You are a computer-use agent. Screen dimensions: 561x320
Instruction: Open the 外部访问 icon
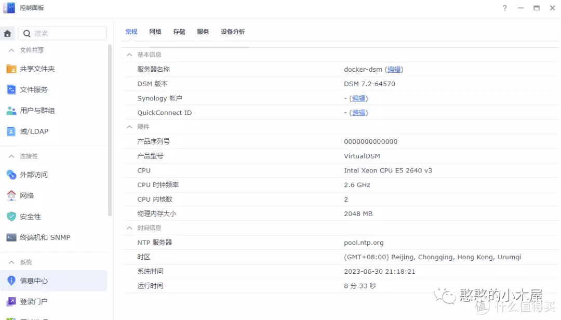11,175
